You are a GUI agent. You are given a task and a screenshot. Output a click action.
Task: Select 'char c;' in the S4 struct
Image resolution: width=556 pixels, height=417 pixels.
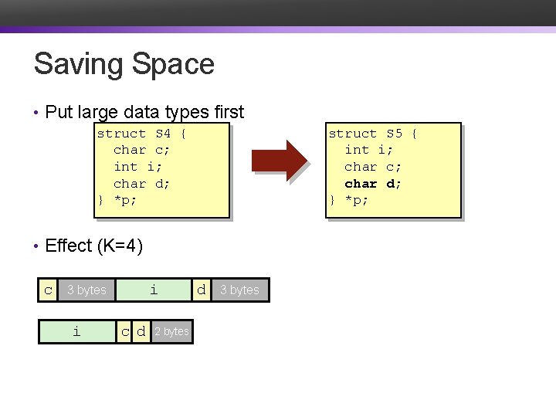pyautogui.click(x=141, y=151)
